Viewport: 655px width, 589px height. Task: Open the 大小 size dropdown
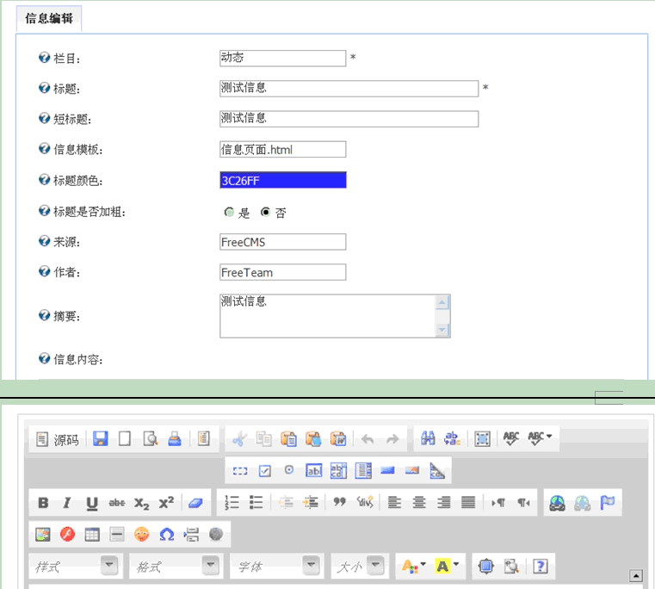(x=360, y=567)
